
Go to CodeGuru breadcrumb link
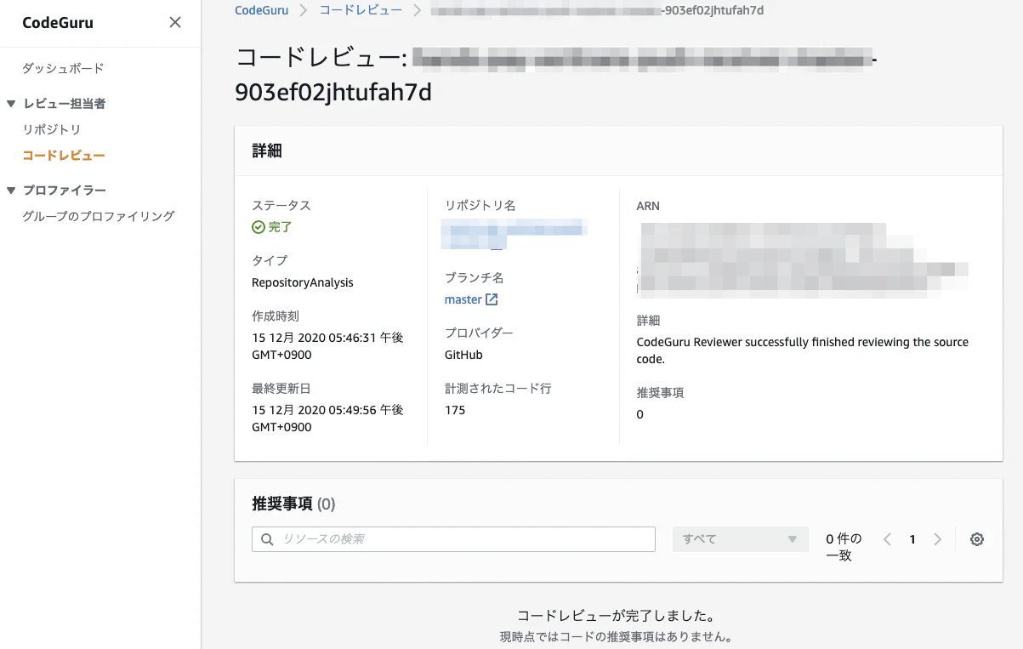pos(261,10)
